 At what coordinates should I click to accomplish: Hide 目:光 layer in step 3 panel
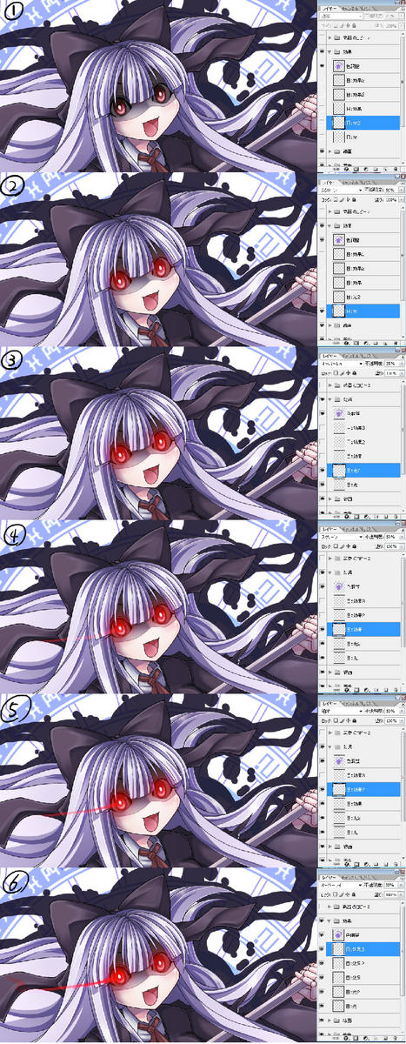pyautogui.click(x=322, y=485)
